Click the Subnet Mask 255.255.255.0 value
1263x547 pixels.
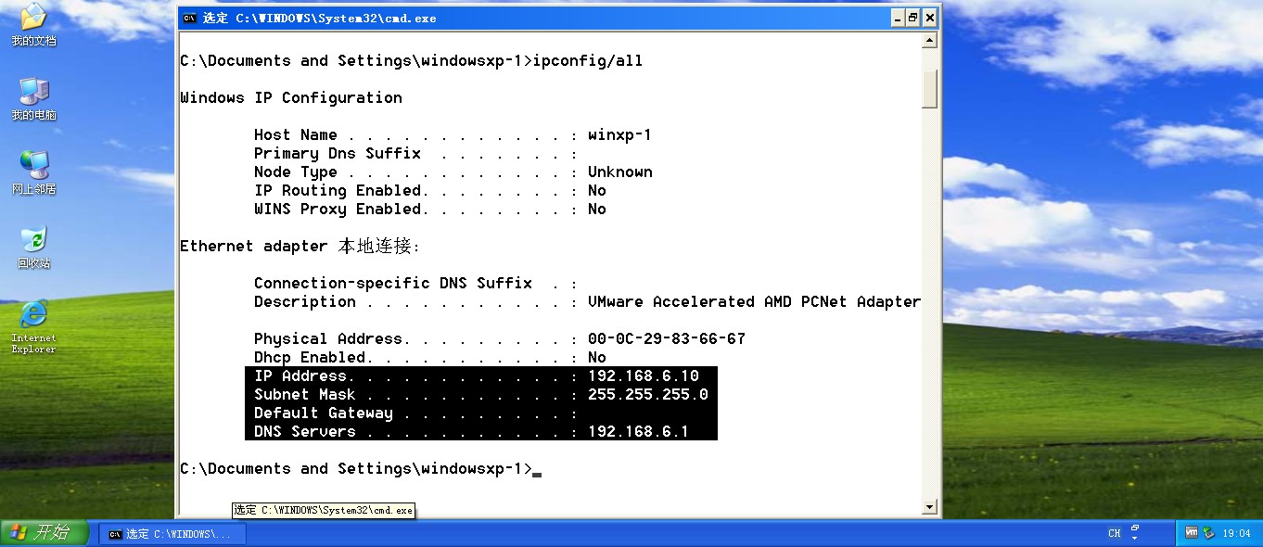pyautogui.click(x=648, y=395)
